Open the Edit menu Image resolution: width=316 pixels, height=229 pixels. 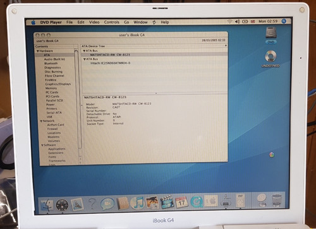click(81, 22)
